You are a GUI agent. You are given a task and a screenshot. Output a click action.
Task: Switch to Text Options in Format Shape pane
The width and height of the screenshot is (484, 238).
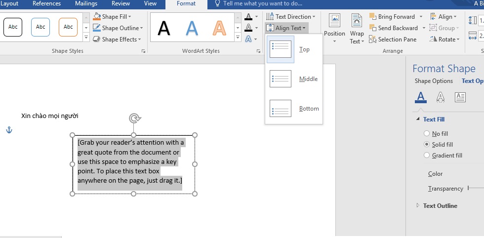473,81
